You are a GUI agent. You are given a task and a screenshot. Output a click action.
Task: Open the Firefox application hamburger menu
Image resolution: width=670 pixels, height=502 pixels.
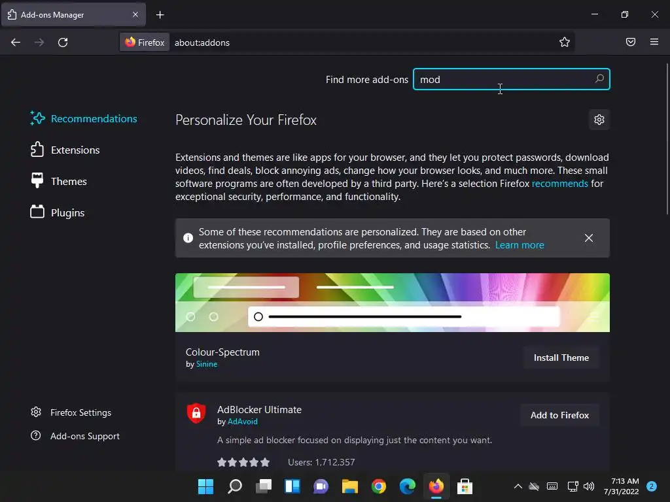point(654,42)
